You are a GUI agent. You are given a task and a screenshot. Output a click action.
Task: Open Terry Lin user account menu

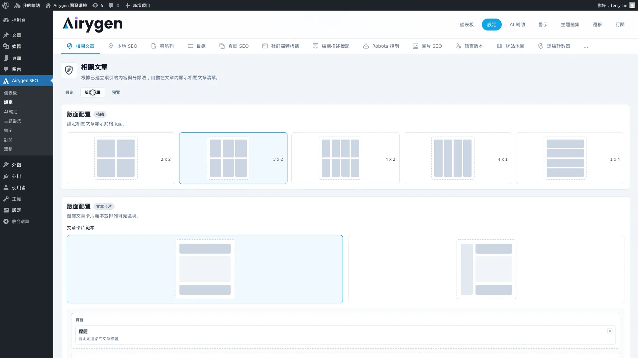[x=616, y=5]
